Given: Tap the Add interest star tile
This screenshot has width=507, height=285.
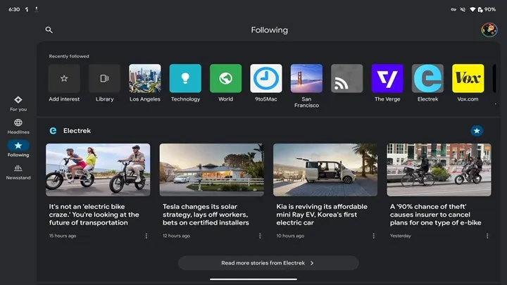Looking at the screenshot, I should pos(64,79).
